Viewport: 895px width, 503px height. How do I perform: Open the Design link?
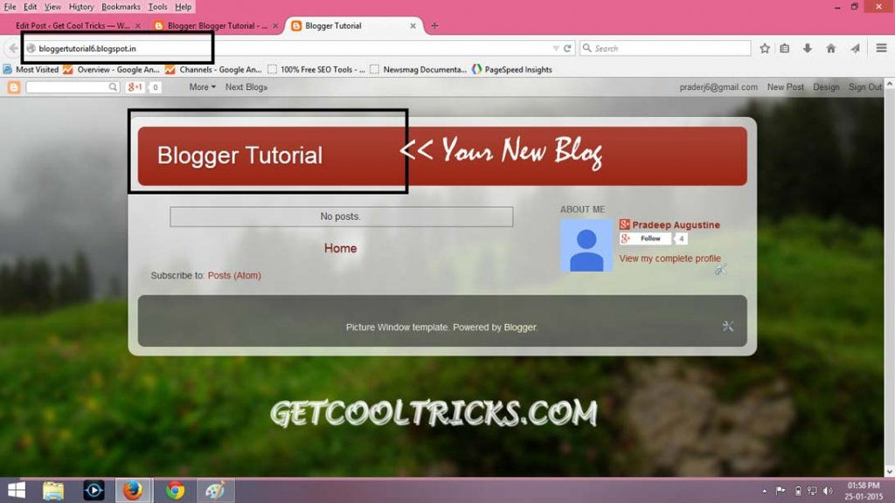(x=826, y=87)
